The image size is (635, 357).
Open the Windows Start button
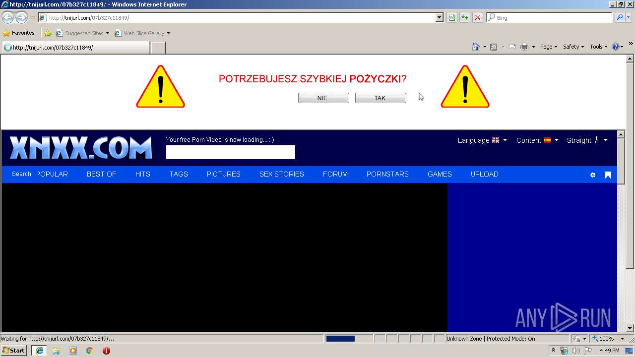[13, 351]
